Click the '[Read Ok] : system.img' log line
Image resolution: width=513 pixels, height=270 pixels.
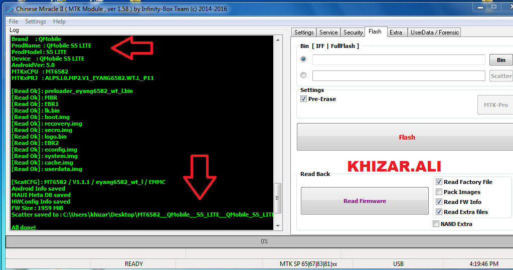click(45, 156)
